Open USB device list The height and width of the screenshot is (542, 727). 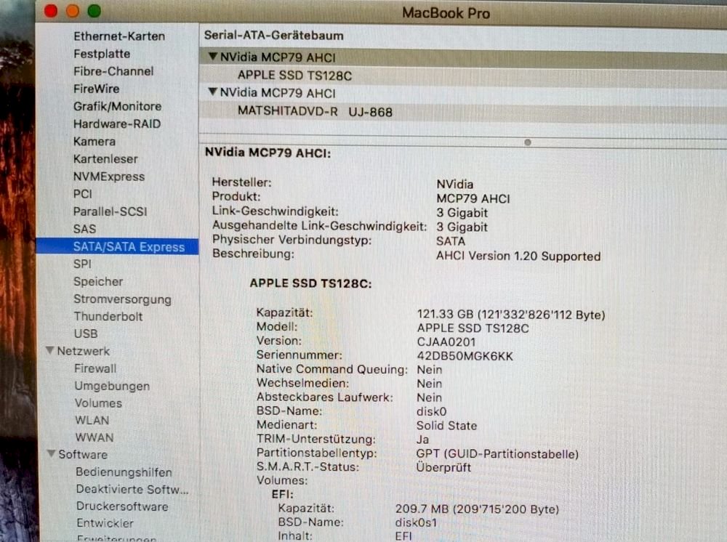pyautogui.click(x=85, y=334)
